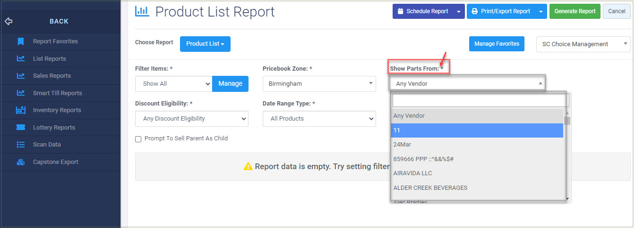
Task: Open the Discount Eligibility dropdown
Action: (x=191, y=119)
